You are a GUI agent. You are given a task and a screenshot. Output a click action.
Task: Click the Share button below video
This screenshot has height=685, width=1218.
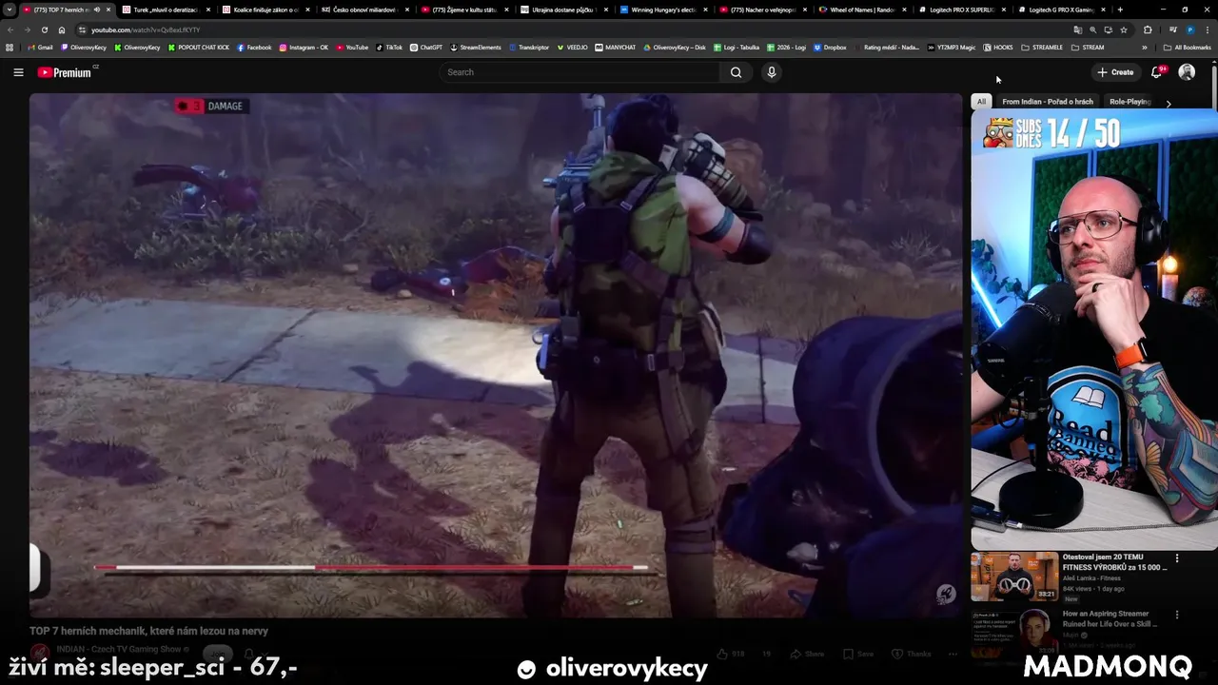(x=809, y=654)
